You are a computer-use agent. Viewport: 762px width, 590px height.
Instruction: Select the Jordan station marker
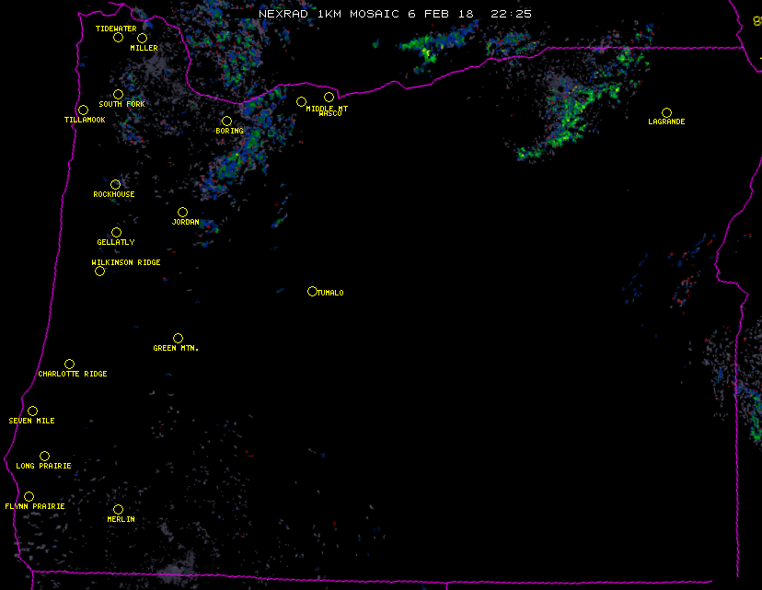183,213
